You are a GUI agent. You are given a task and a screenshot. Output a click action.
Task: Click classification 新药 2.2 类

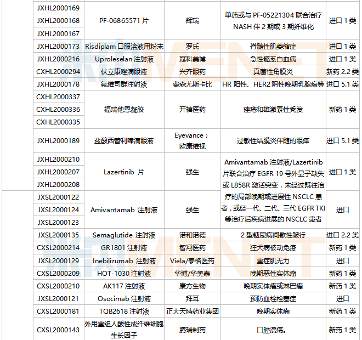[x=343, y=72]
